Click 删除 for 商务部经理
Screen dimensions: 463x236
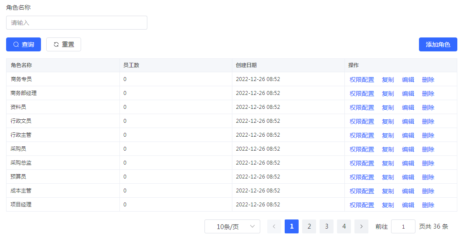[428, 94]
